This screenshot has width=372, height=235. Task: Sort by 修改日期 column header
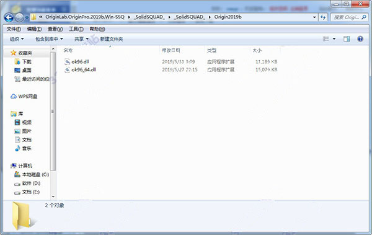171,50
